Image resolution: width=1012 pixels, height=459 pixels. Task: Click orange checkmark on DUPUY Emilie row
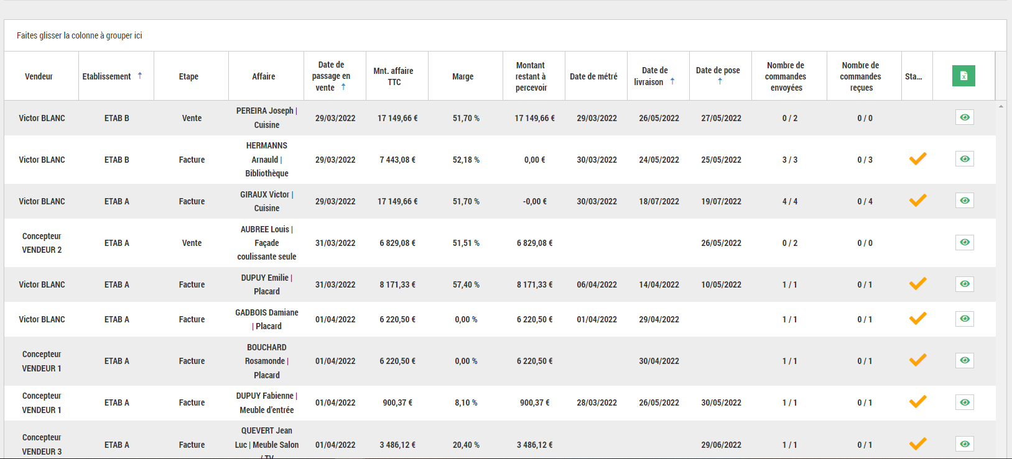tap(917, 284)
